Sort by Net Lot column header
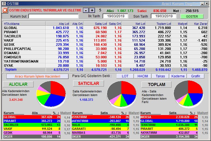The image size is (211, 141). tap(134, 24)
